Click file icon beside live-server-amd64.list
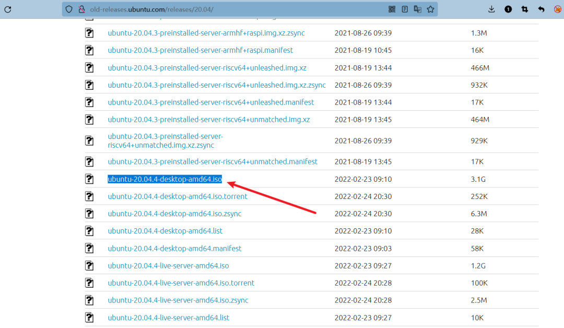Screen dimensions: 564x328 coord(89,317)
